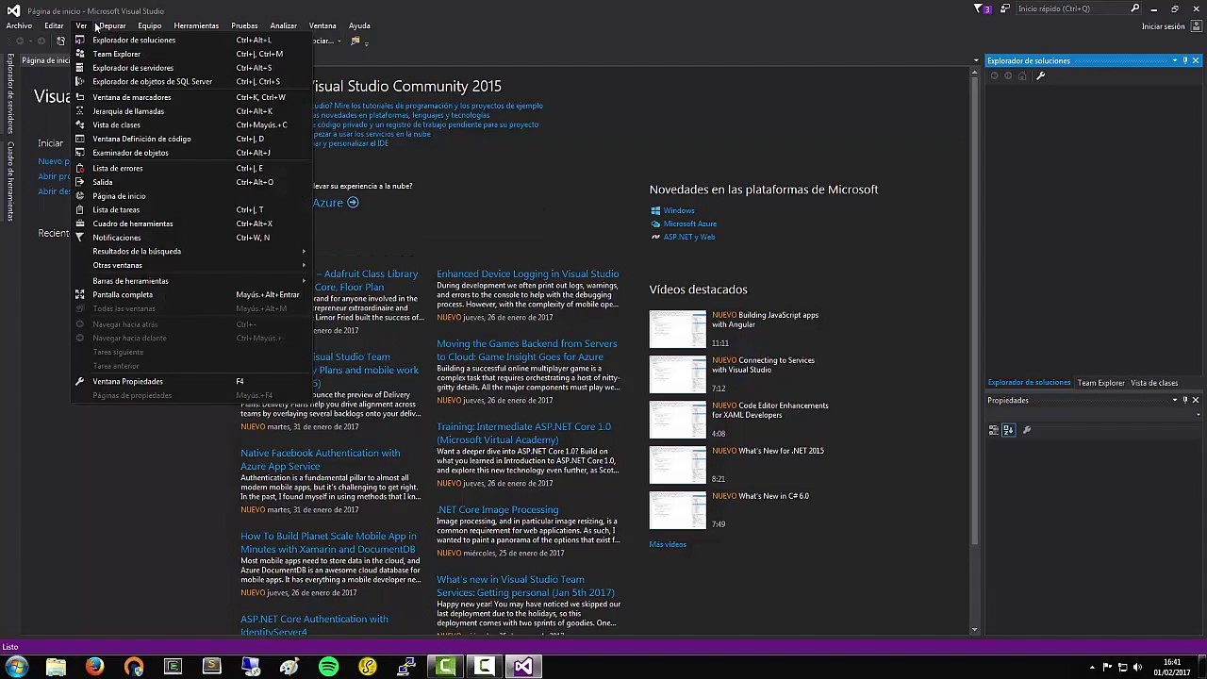Open Cuadro de herramientas side tab
Viewport: 1207px width, 679px height.
10,181
